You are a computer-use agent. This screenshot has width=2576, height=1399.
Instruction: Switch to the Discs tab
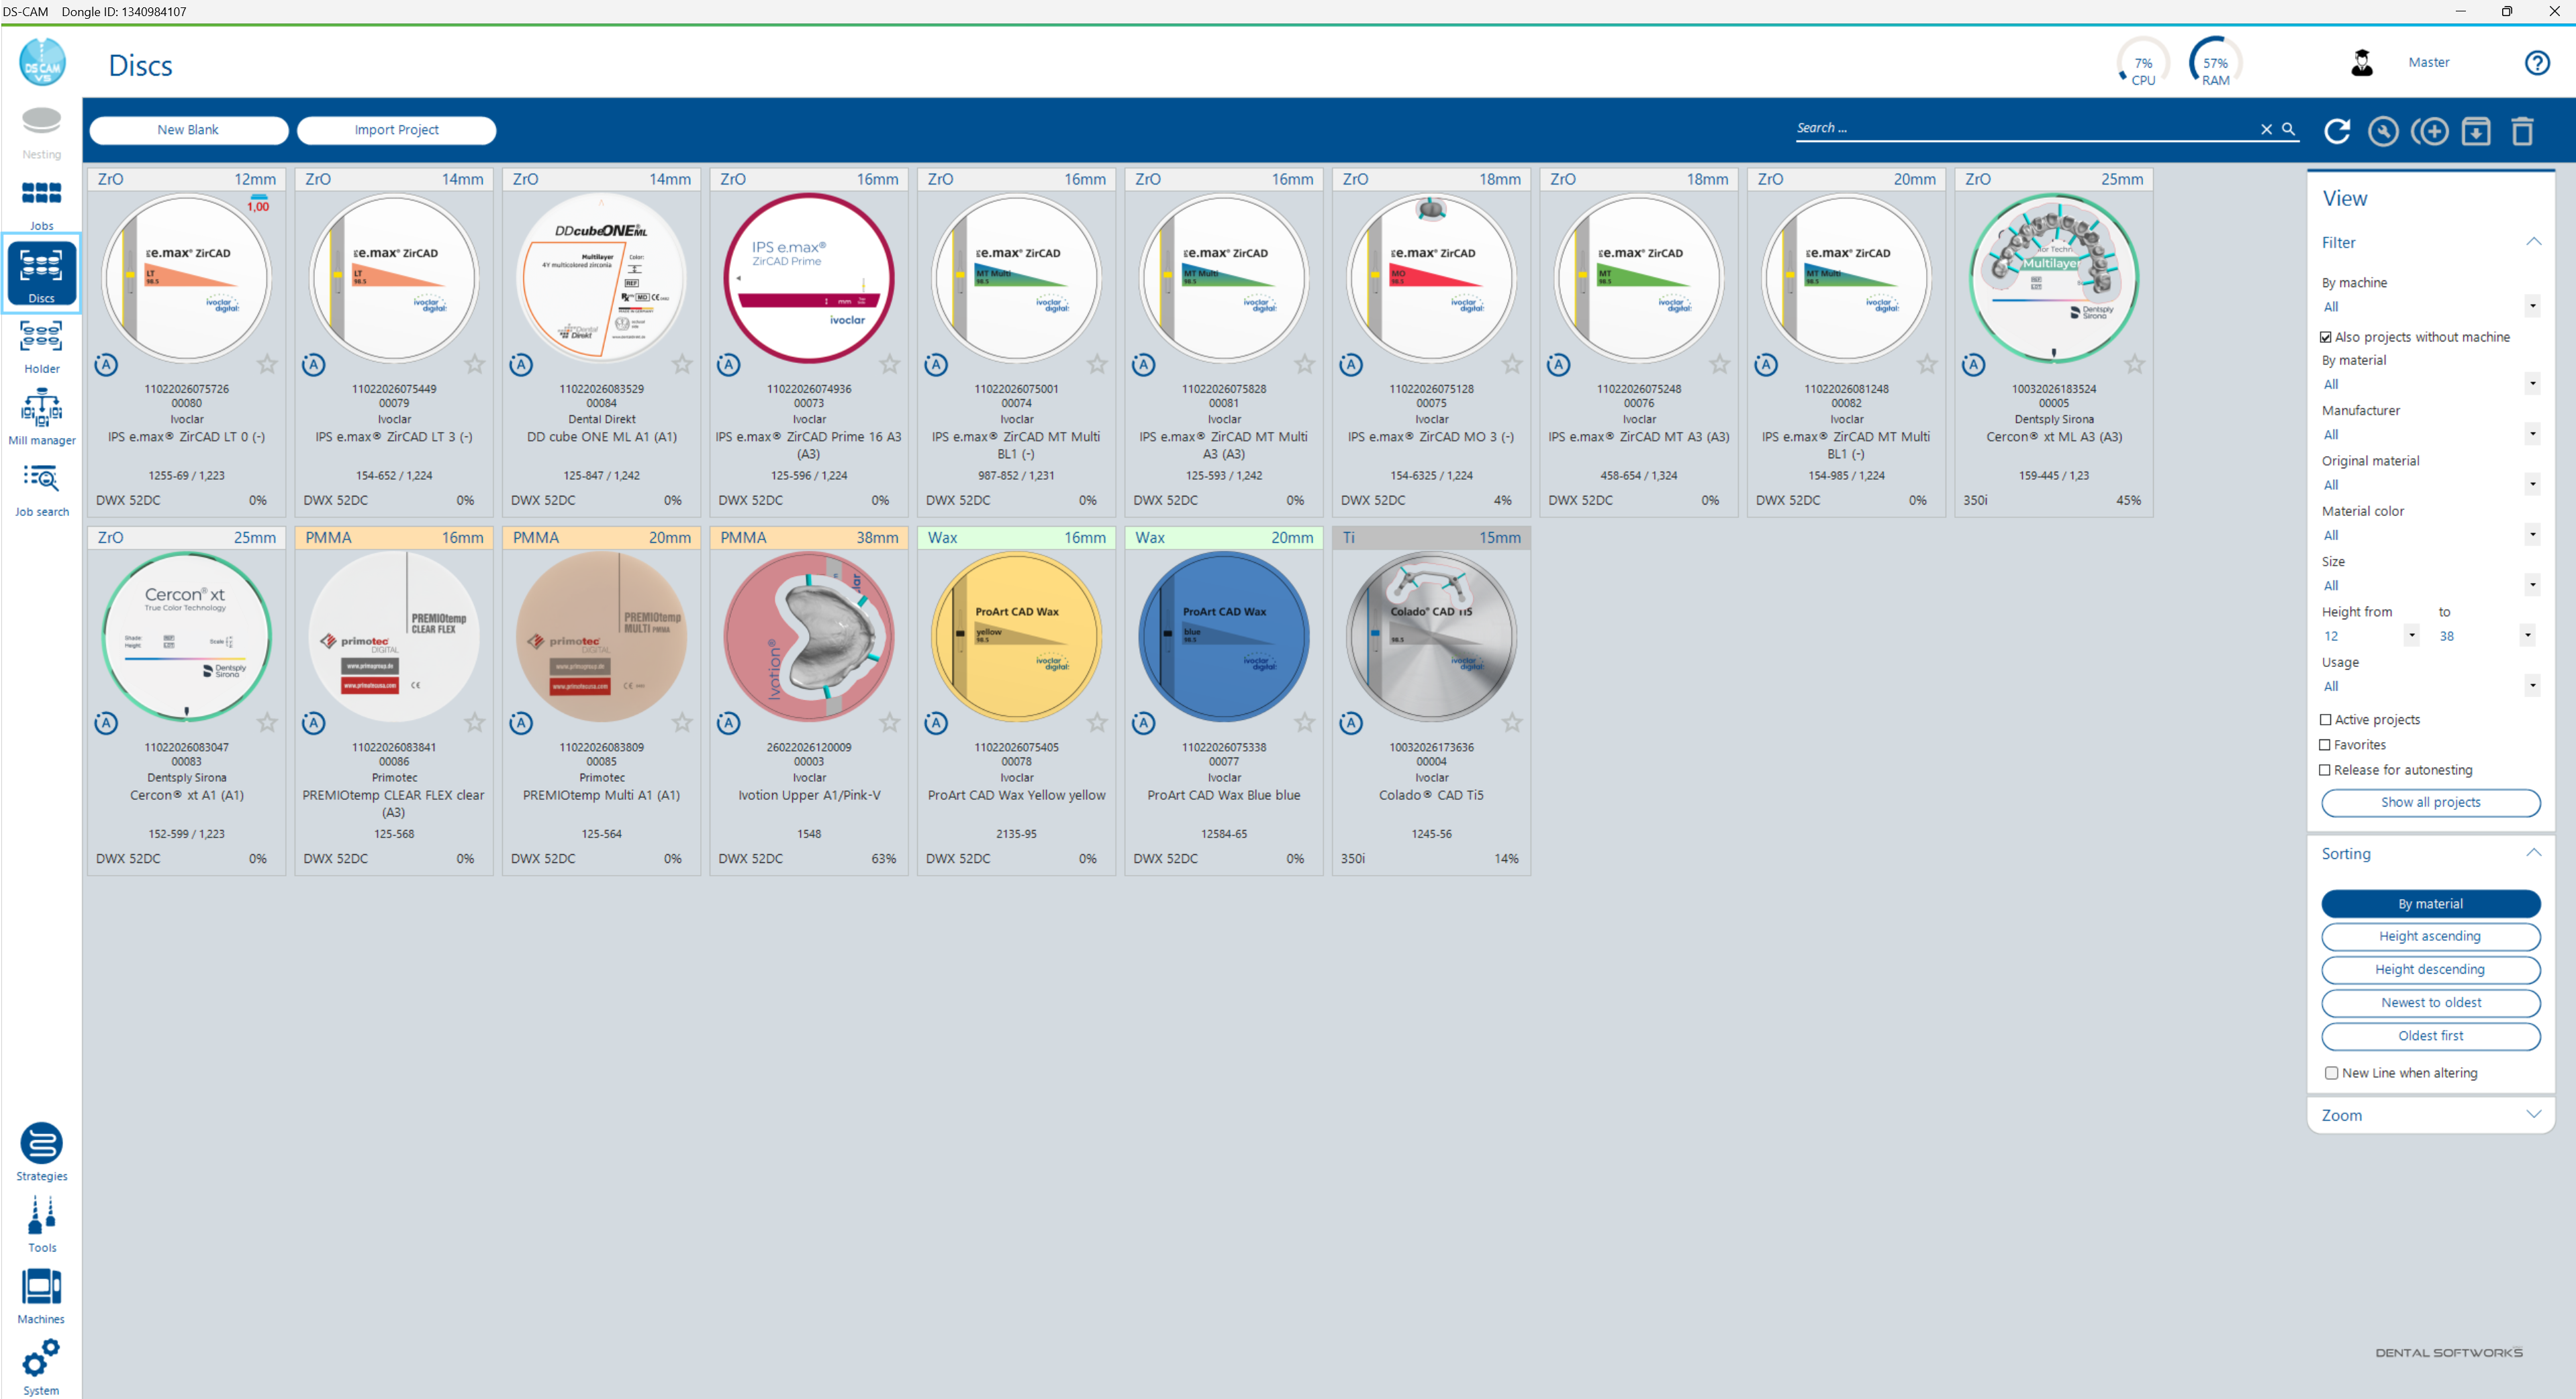(x=41, y=272)
